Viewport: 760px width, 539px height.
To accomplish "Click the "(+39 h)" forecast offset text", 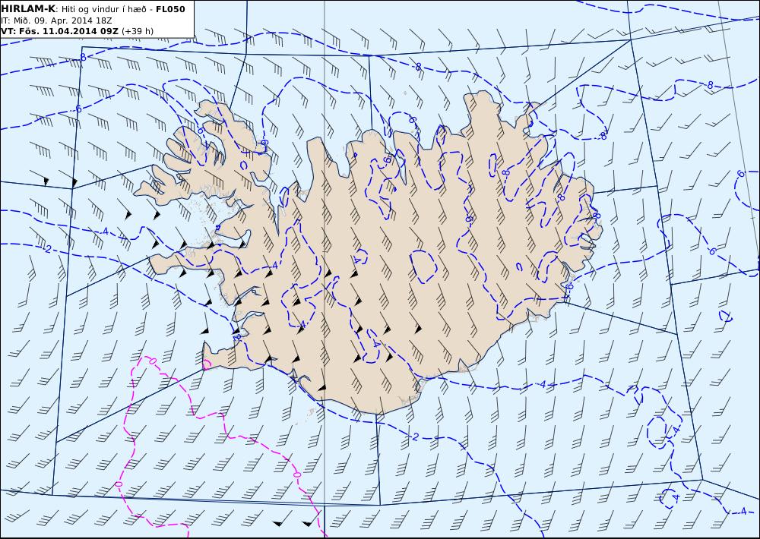I will 137,31.
